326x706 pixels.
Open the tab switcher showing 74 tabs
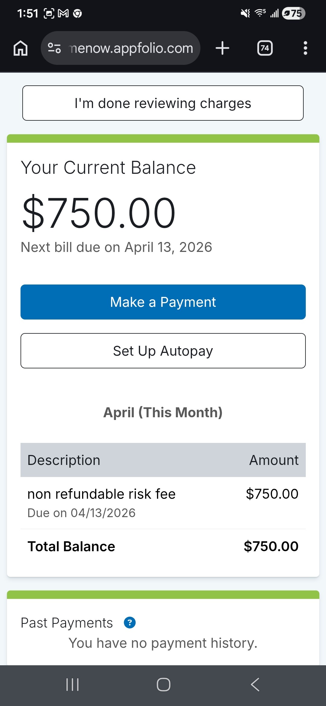click(265, 48)
